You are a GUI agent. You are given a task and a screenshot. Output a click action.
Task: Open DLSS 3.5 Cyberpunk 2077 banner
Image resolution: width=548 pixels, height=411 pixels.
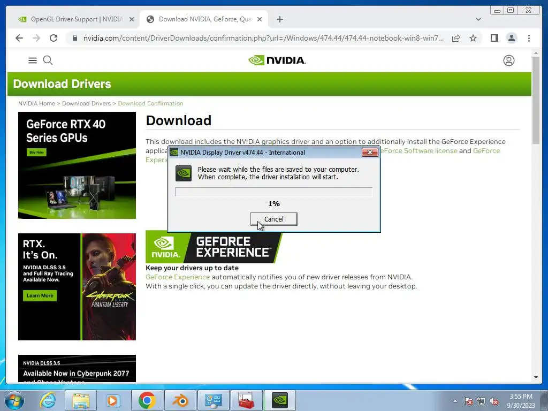77,369
